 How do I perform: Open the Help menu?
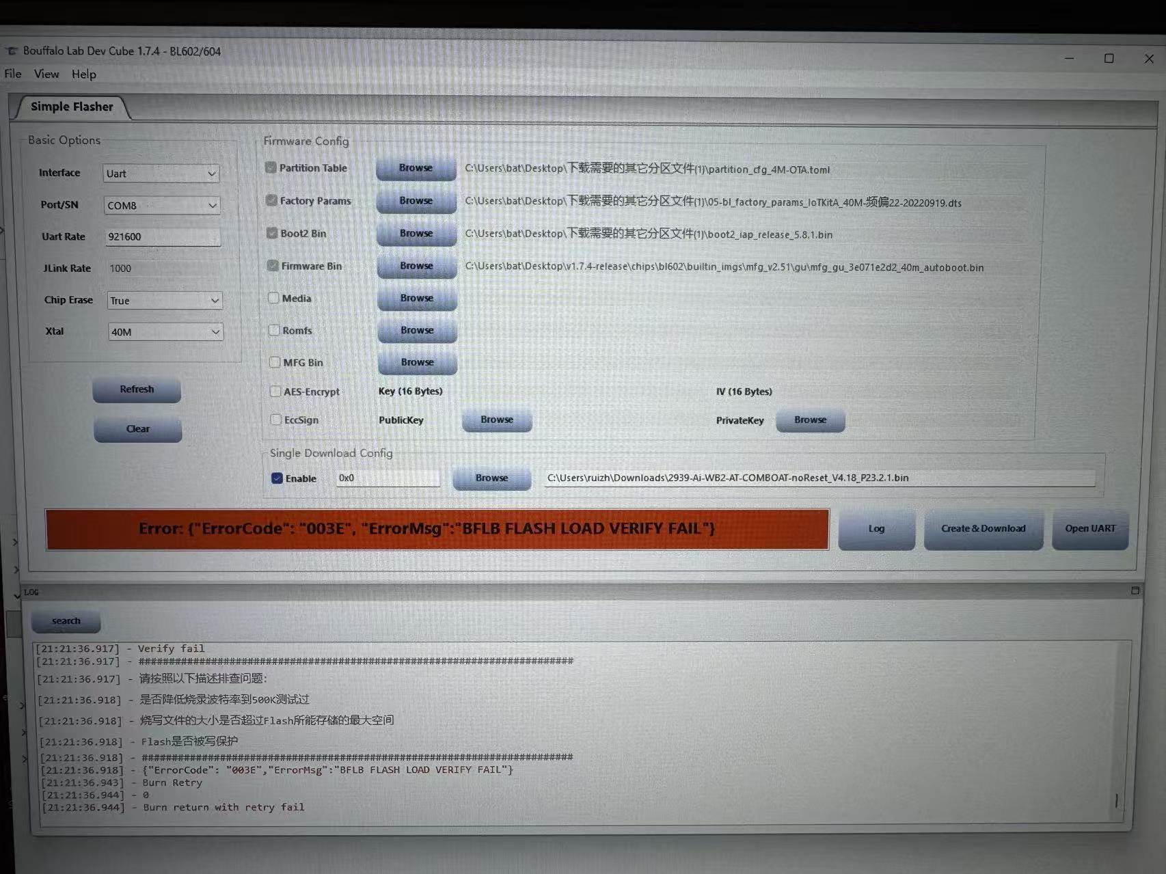point(83,74)
